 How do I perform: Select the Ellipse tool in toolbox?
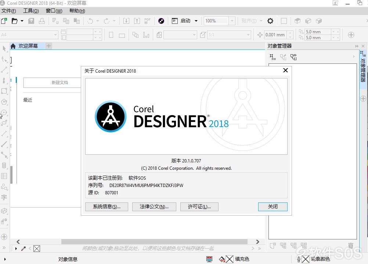click(4, 113)
